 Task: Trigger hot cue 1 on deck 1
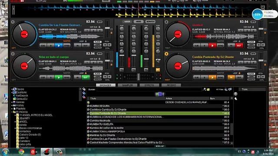[x=87, y=31]
